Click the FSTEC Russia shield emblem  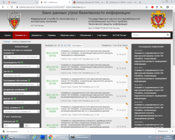point(14,20)
